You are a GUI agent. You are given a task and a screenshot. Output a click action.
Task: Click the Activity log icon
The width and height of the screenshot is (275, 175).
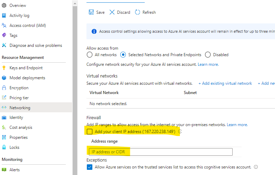pos(4,16)
